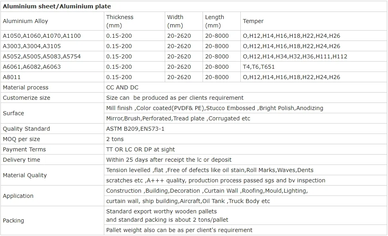Viewport: 388px width, 236px height.
Task: Click the A3003,A3004,A3105 alloy cell
Action: coord(32,46)
